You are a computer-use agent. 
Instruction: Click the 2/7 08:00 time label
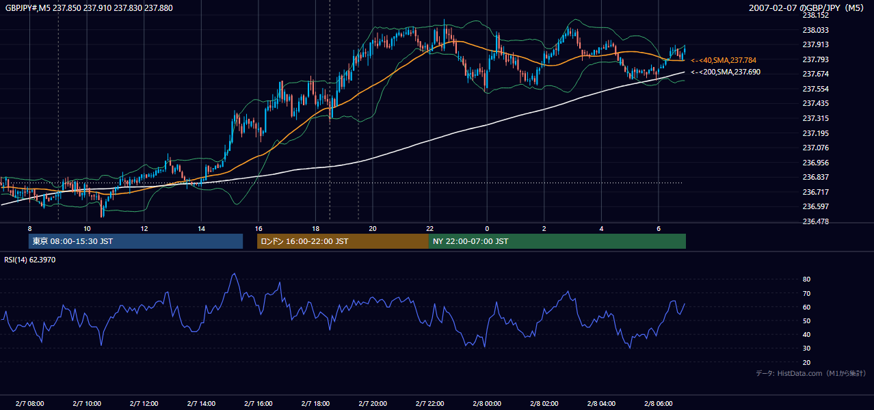[x=29, y=404]
